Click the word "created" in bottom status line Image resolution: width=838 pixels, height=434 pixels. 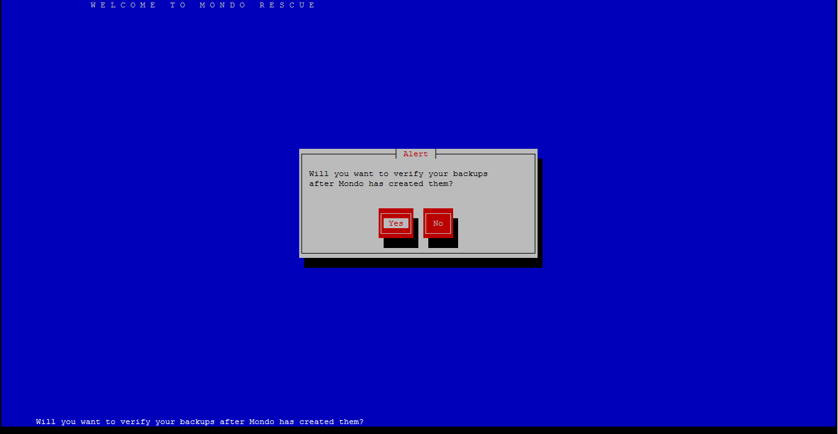click(x=316, y=422)
